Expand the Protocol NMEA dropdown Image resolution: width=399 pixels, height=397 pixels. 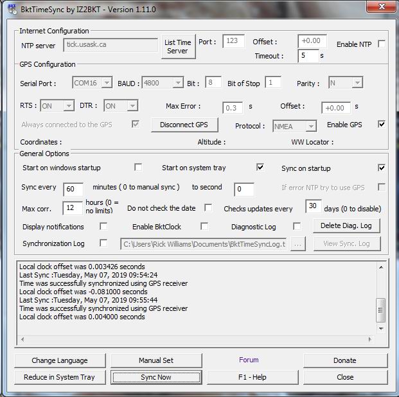(311, 126)
